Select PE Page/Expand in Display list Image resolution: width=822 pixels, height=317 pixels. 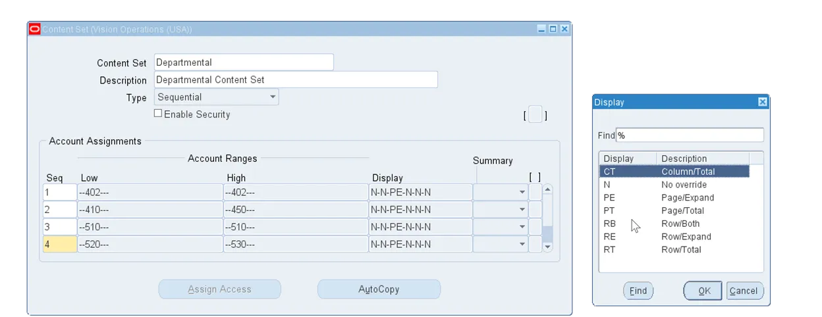(674, 197)
